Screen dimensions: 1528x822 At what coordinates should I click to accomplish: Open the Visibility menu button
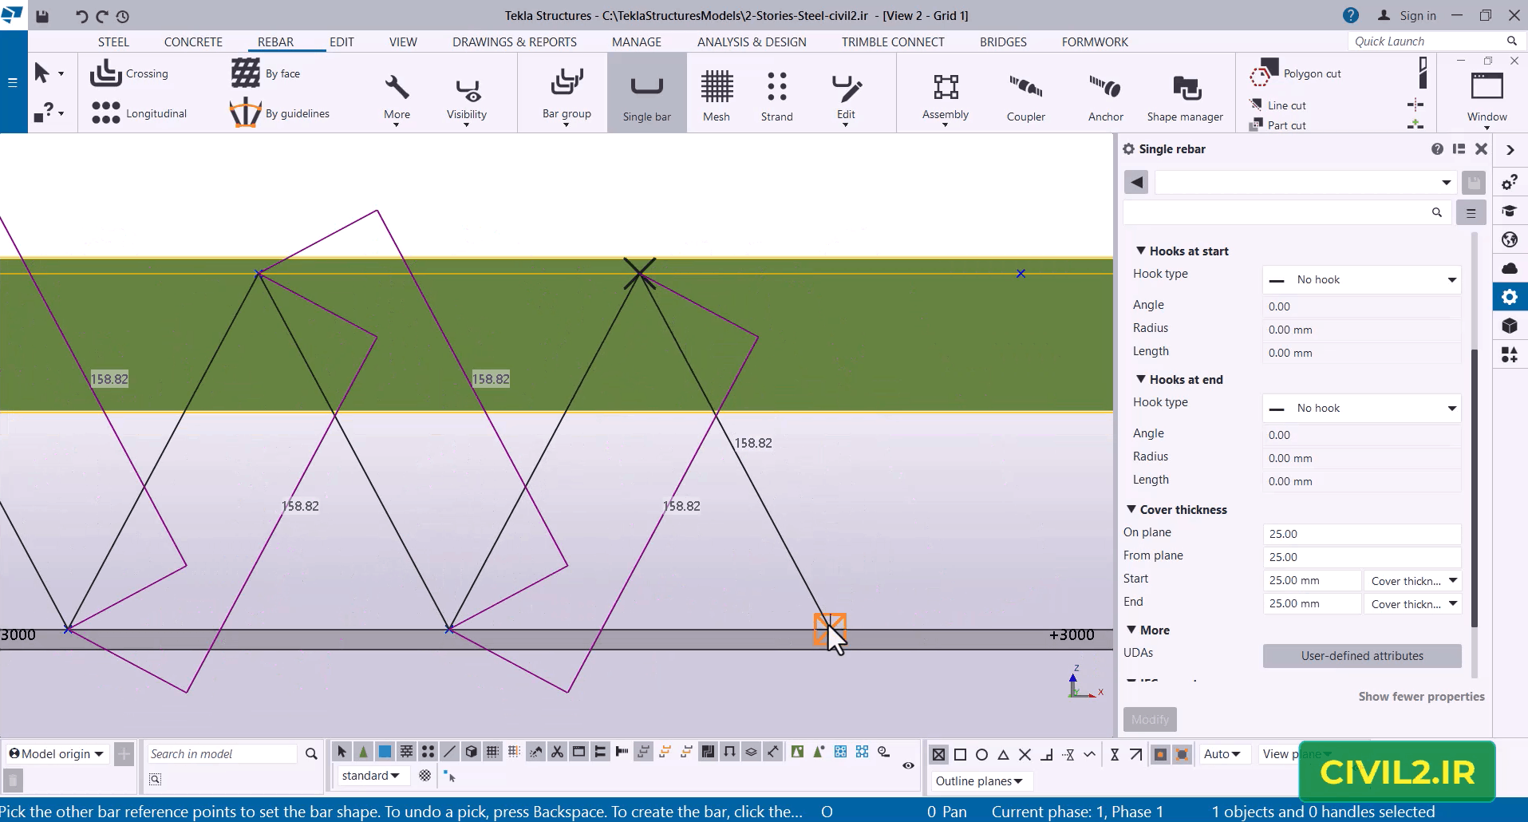point(467,100)
